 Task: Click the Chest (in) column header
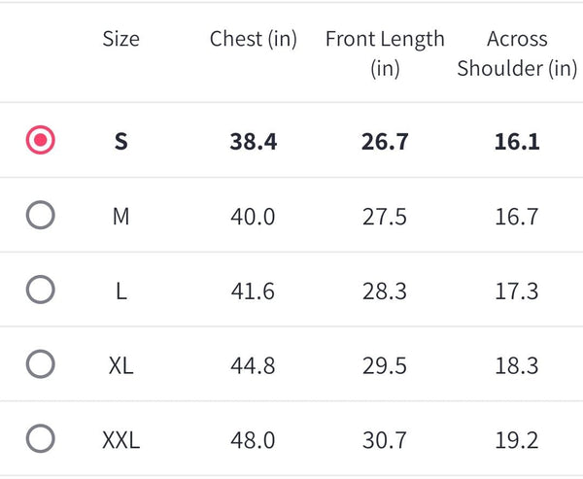click(x=253, y=40)
